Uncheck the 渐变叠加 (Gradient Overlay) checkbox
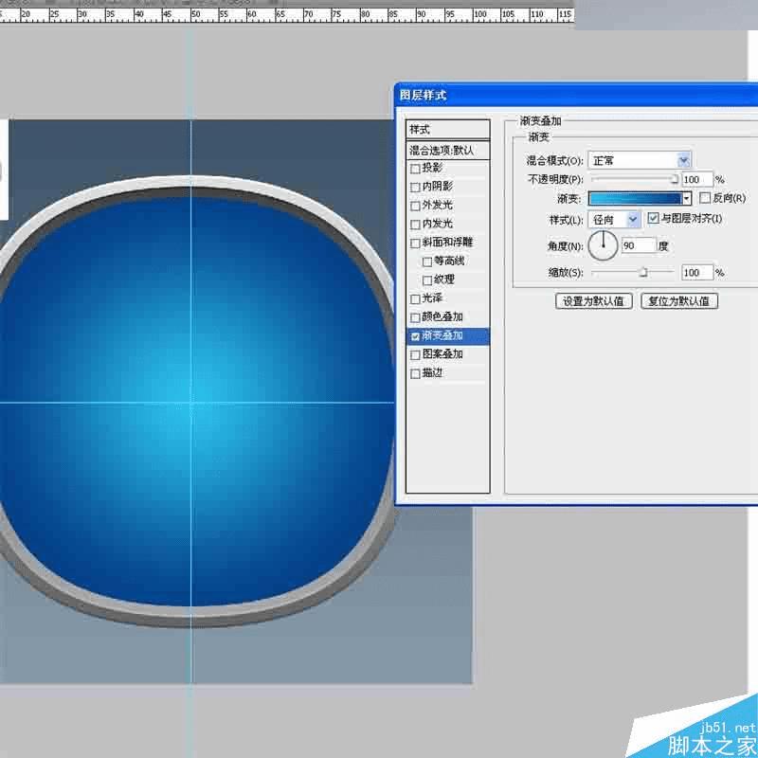Screen dimensions: 758x758 tap(414, 335)
